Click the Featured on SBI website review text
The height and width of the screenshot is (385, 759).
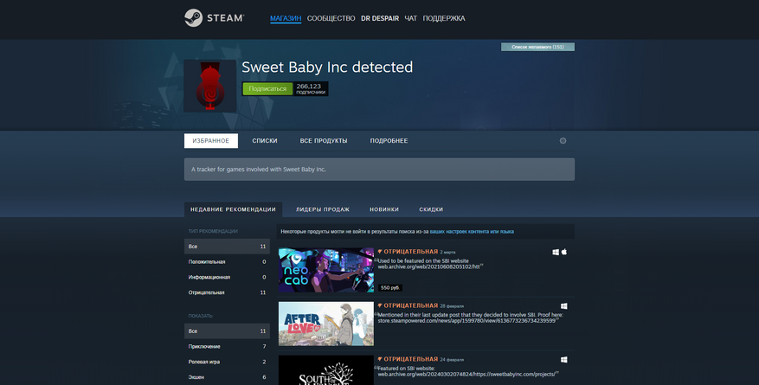[467, 371]
